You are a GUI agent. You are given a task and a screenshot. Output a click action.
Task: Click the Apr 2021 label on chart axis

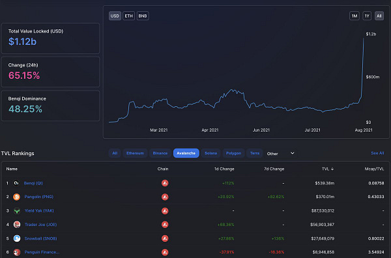coord(210,130)
